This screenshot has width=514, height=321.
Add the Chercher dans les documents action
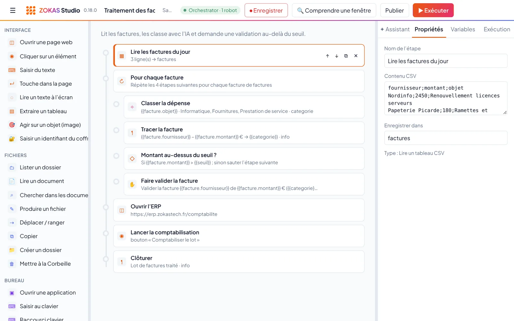[46, 195]
